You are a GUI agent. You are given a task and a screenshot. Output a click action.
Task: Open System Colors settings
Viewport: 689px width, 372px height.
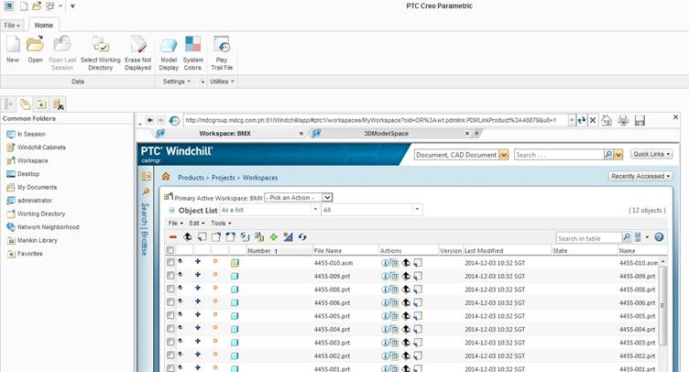point(193,53)
